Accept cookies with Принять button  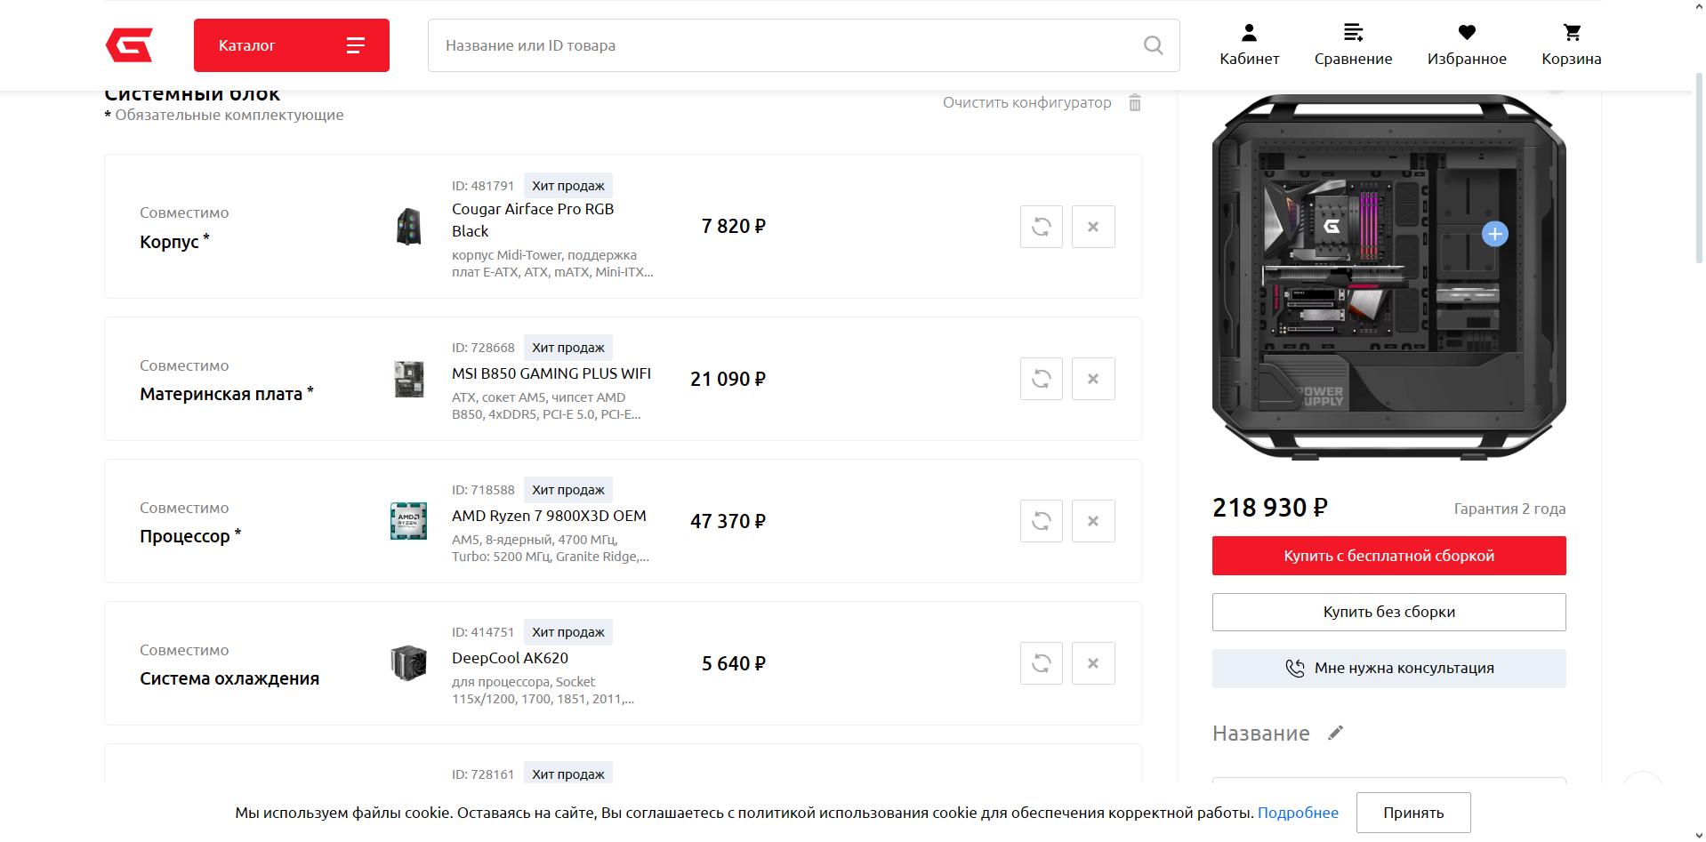tap(1413, 813)
